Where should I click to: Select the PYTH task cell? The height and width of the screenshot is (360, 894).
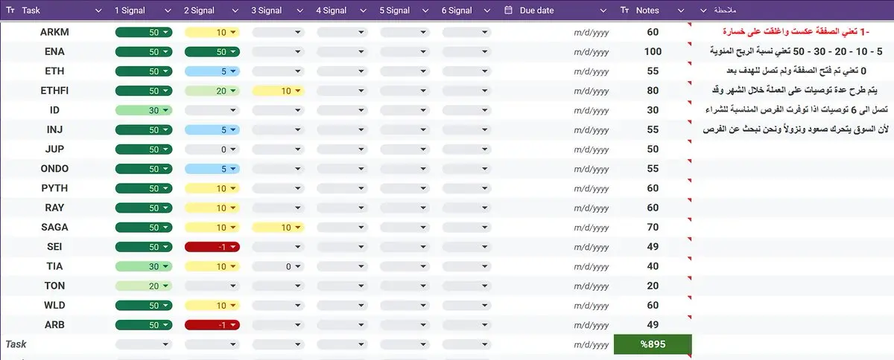(x=54, y=188)
